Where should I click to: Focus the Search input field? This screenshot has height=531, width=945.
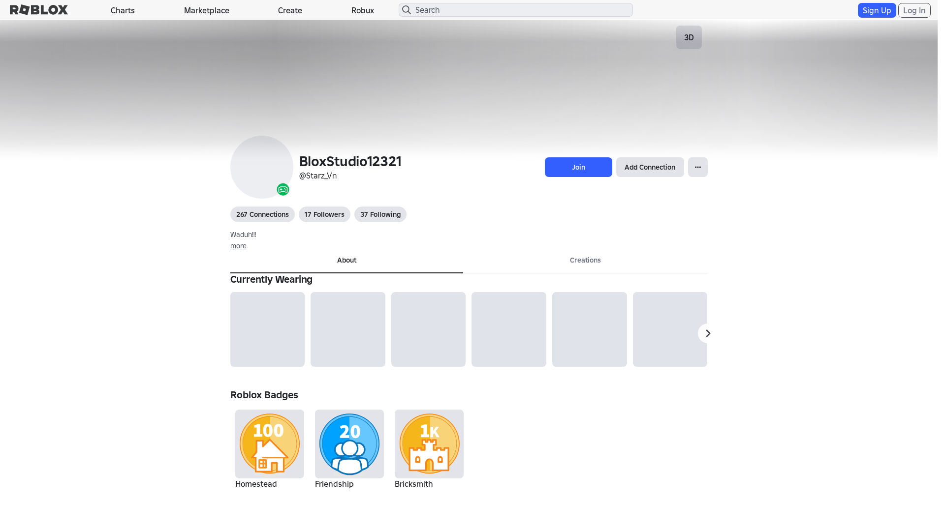516,10
